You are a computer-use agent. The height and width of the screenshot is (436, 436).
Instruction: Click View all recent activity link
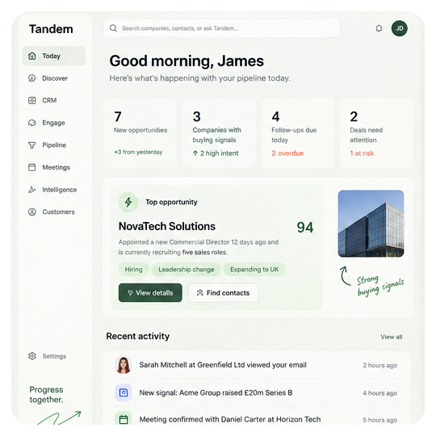coord(392,337)
